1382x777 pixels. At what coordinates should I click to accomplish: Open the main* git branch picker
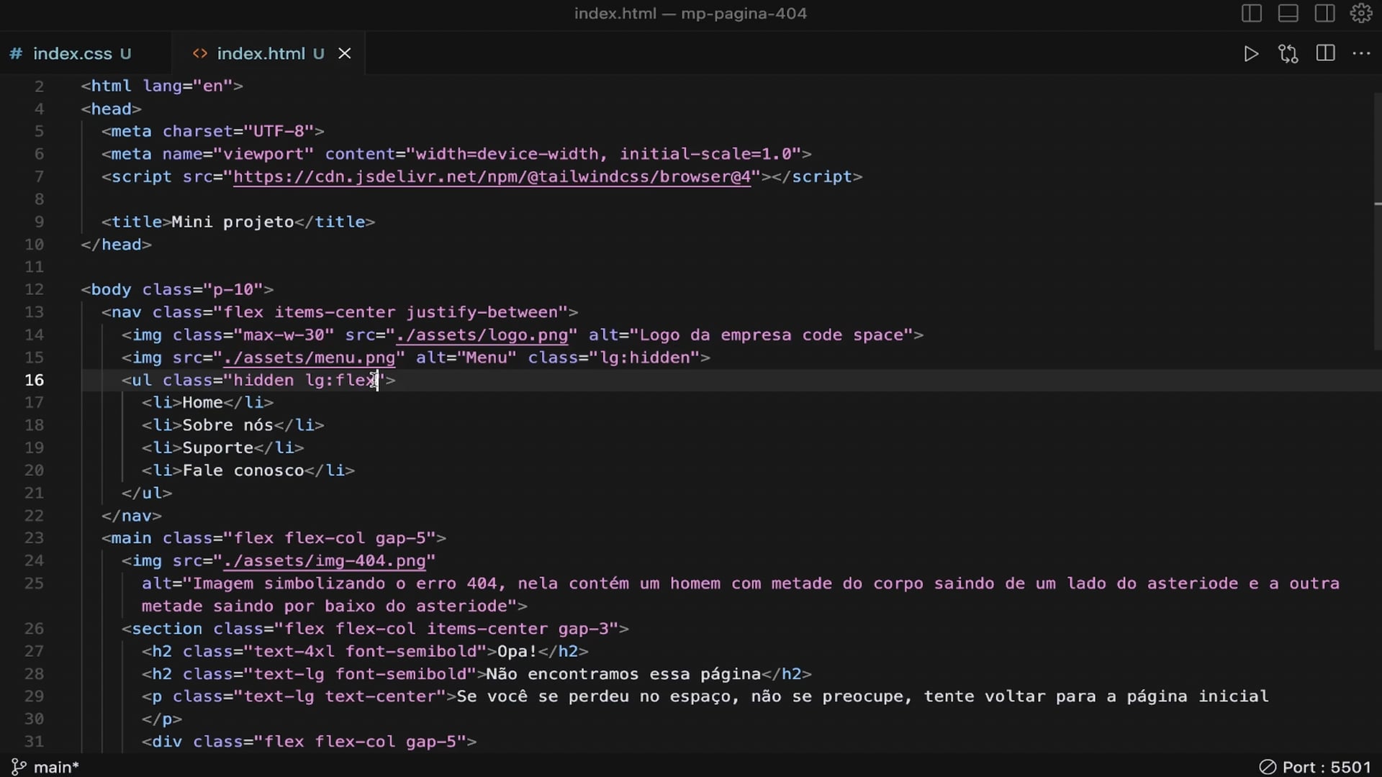55,768
